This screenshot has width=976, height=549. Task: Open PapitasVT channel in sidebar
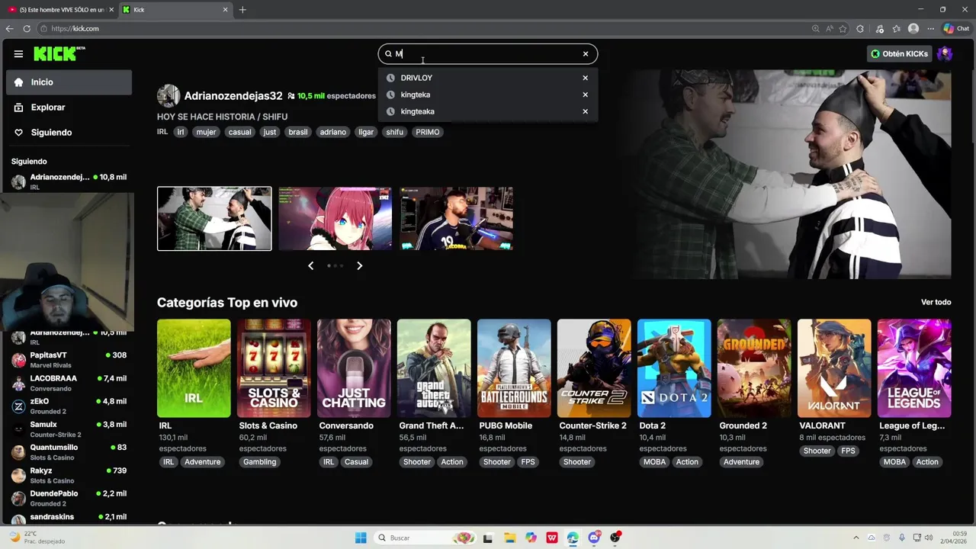click(69, 360)
